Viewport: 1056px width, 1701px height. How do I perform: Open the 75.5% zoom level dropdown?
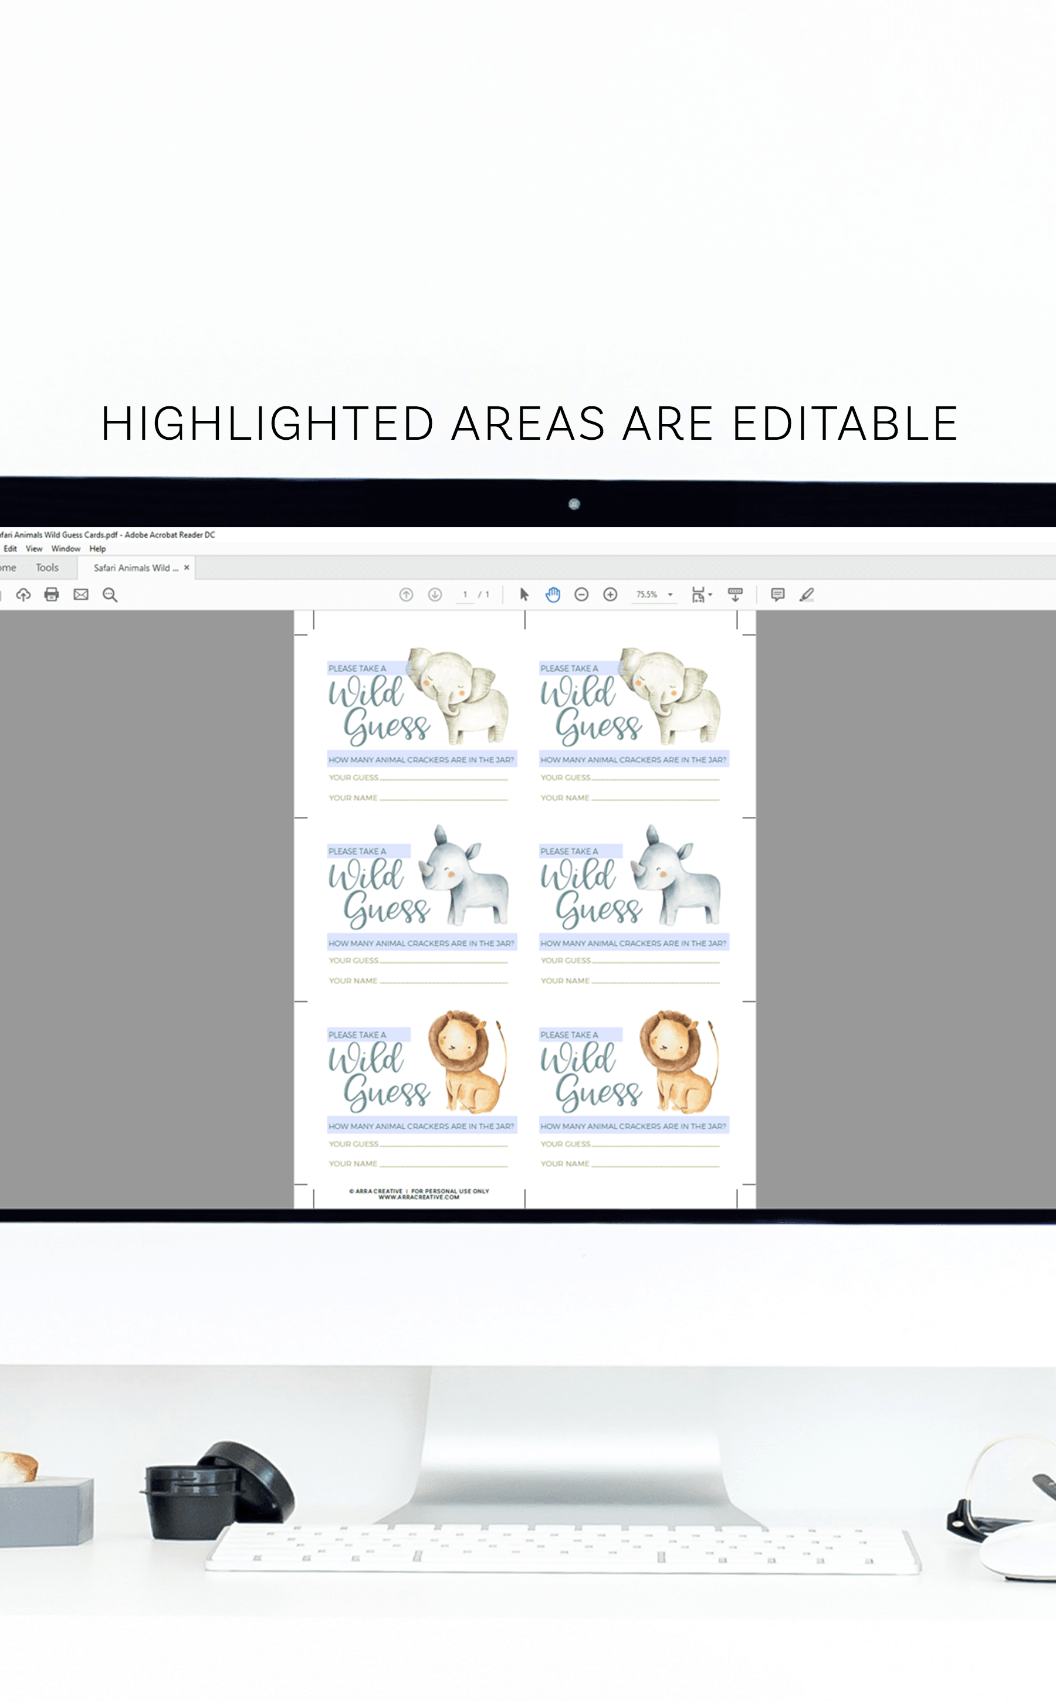pos(670,595)
